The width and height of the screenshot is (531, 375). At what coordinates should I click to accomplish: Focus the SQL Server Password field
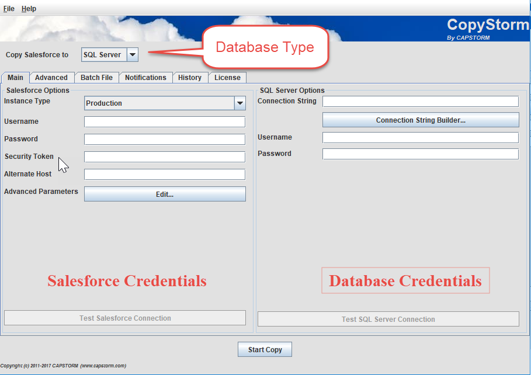pos(421,154)
